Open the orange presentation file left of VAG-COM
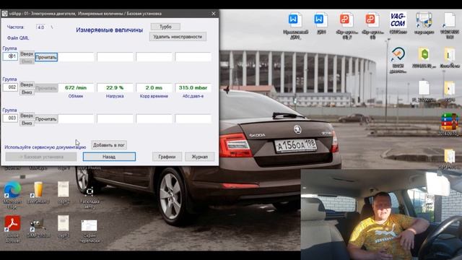This screenshot has width=462, height=260. (x=372, y=25)
